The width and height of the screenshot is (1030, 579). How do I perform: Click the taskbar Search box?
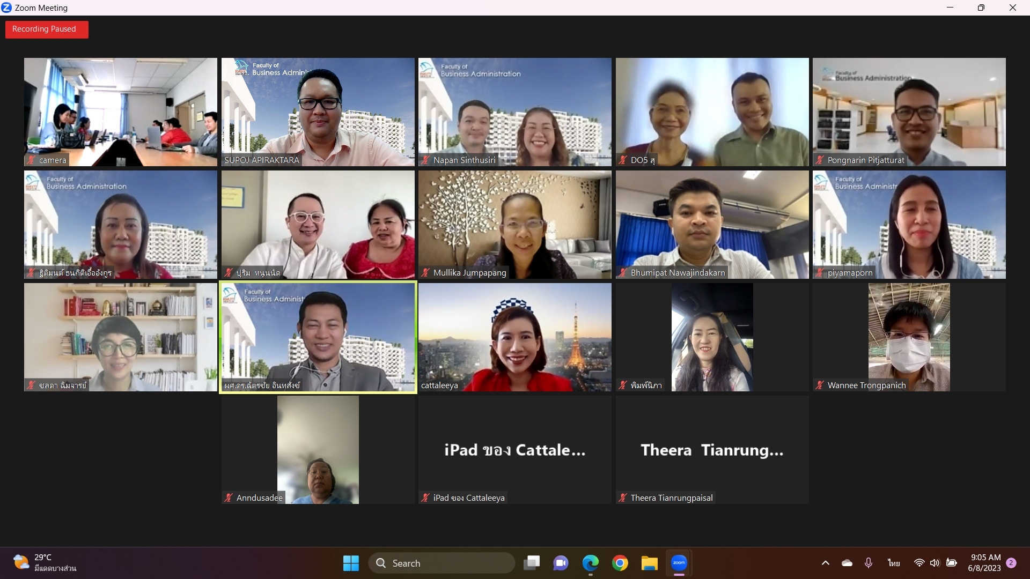tap(442, 563)
